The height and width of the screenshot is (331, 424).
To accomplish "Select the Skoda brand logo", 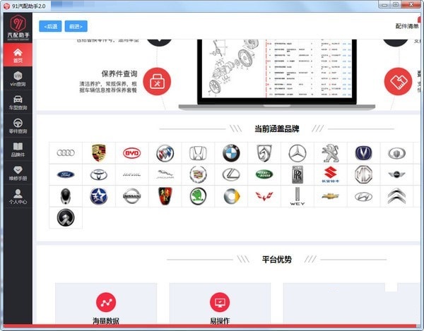I will click(198, 196).
